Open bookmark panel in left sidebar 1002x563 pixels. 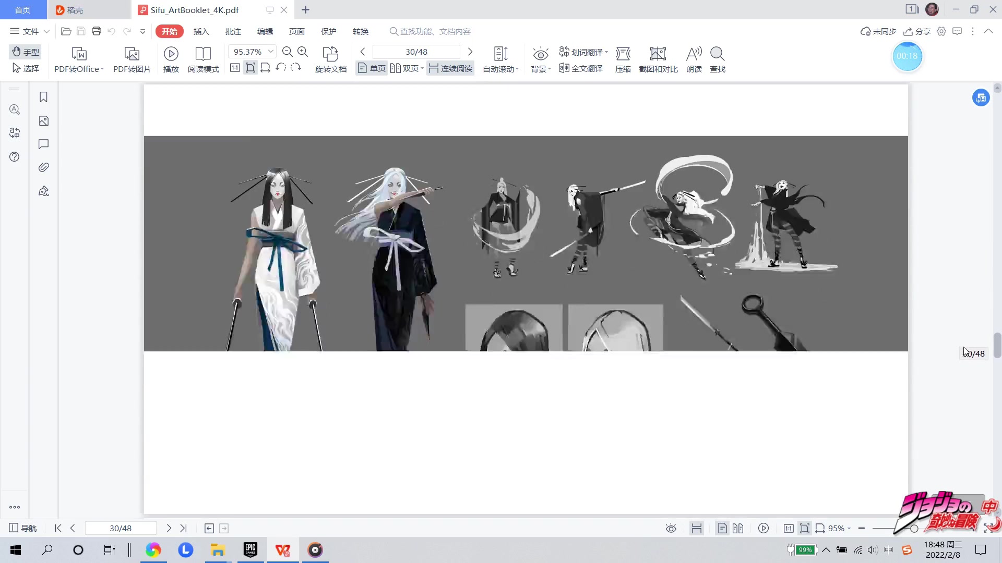point(44,97)
